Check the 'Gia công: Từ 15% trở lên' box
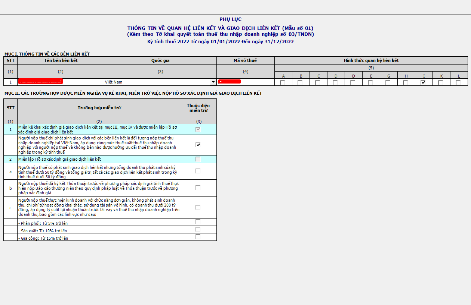 click(198, 237)
